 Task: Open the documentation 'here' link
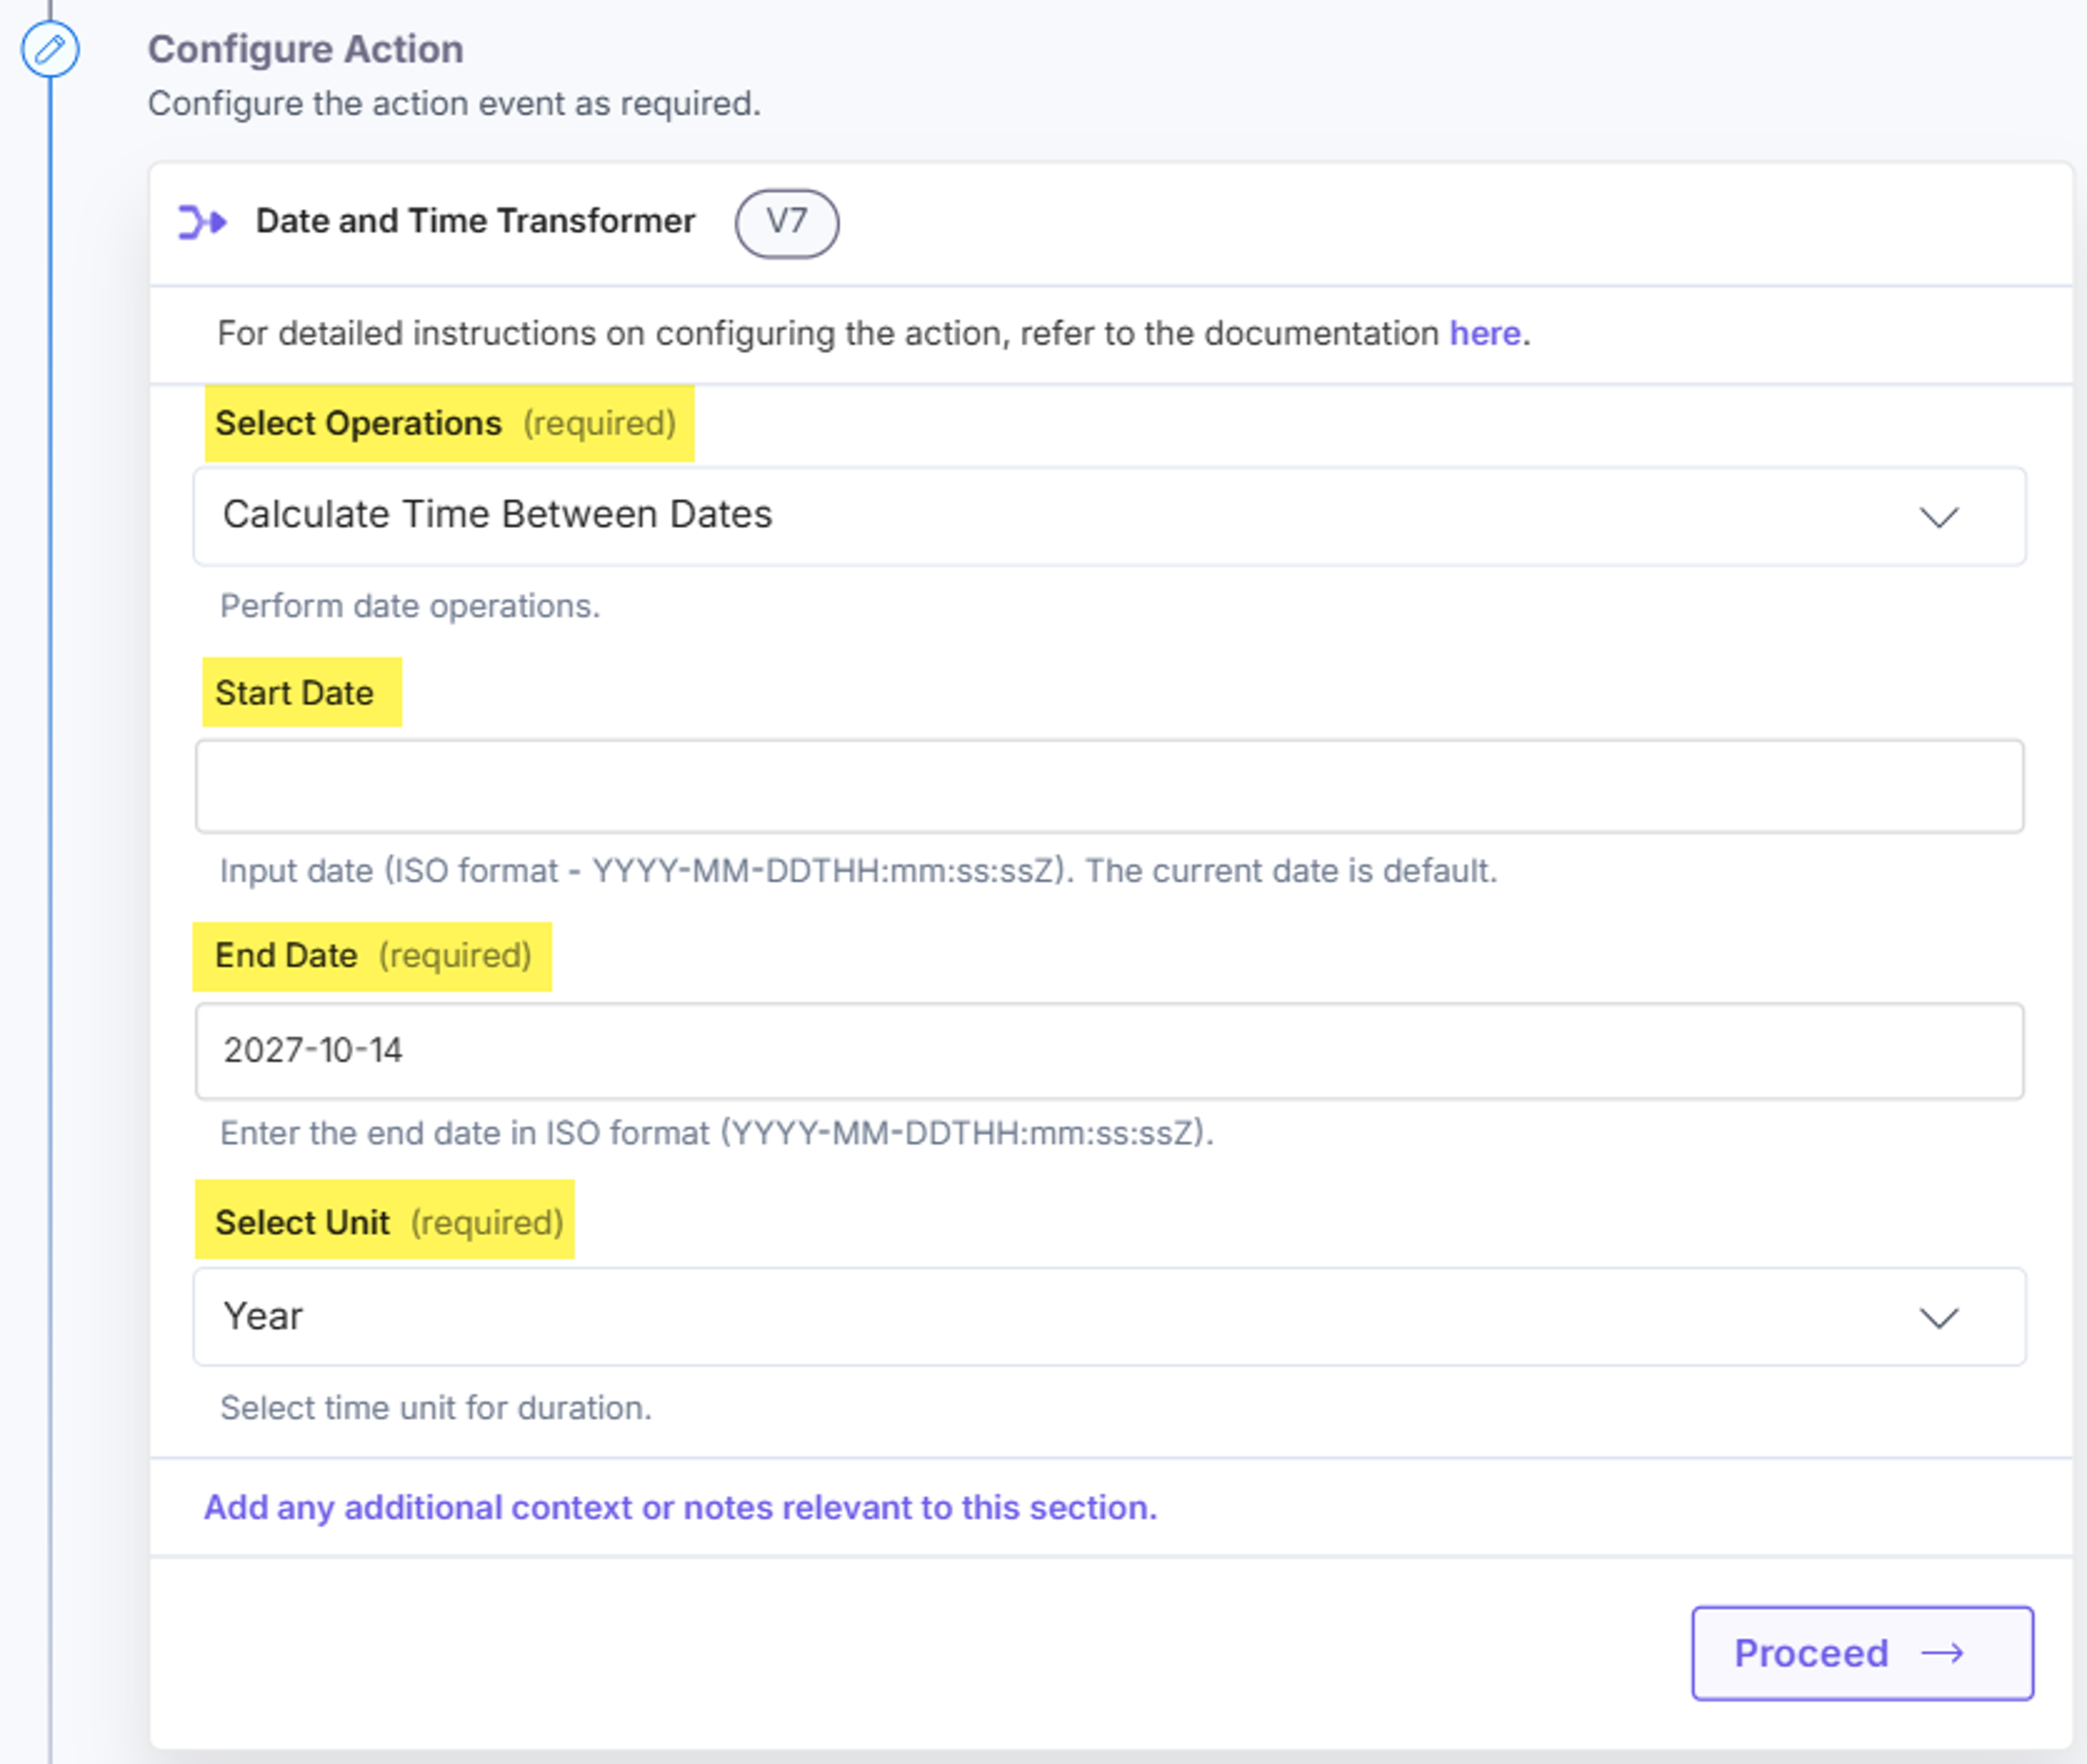(x=1485, y=333)
